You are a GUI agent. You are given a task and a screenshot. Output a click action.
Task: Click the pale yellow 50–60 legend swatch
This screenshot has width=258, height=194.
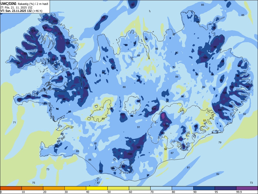click(118, 188)
